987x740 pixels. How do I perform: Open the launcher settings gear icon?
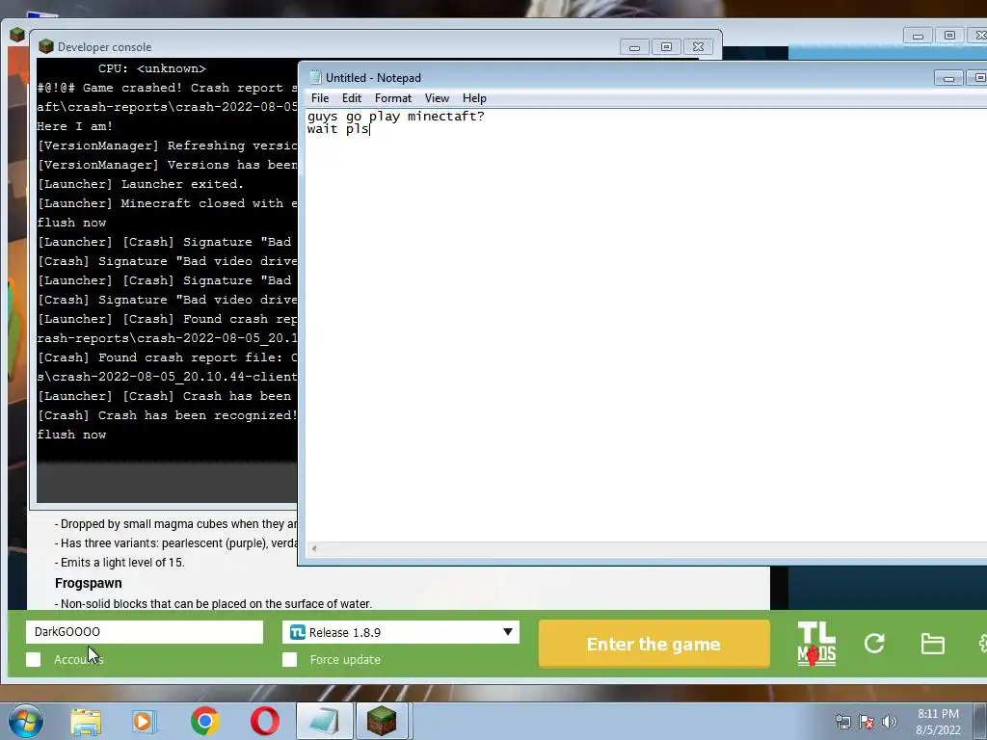(982, 644)
